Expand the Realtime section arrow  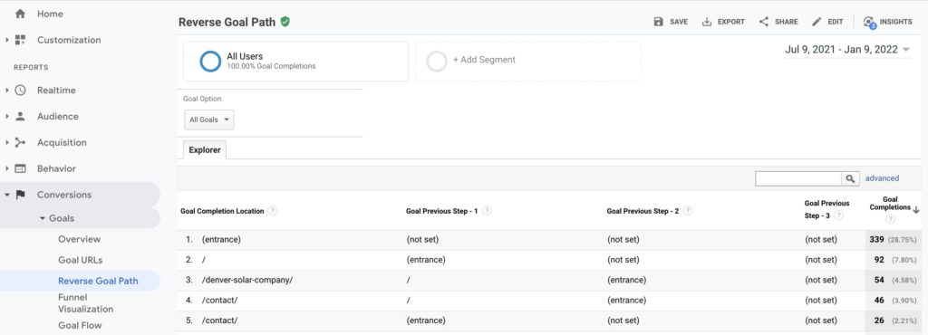tap(7, 91)
